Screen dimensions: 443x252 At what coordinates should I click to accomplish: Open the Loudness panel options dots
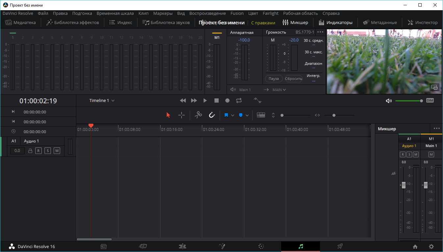point(320,32)
